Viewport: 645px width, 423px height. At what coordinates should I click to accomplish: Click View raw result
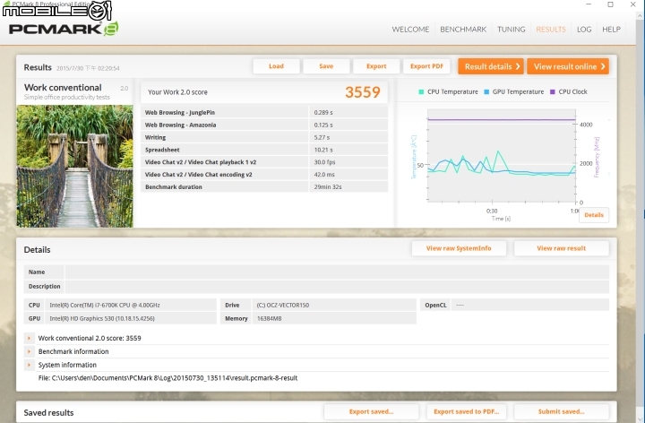(561, 248)
